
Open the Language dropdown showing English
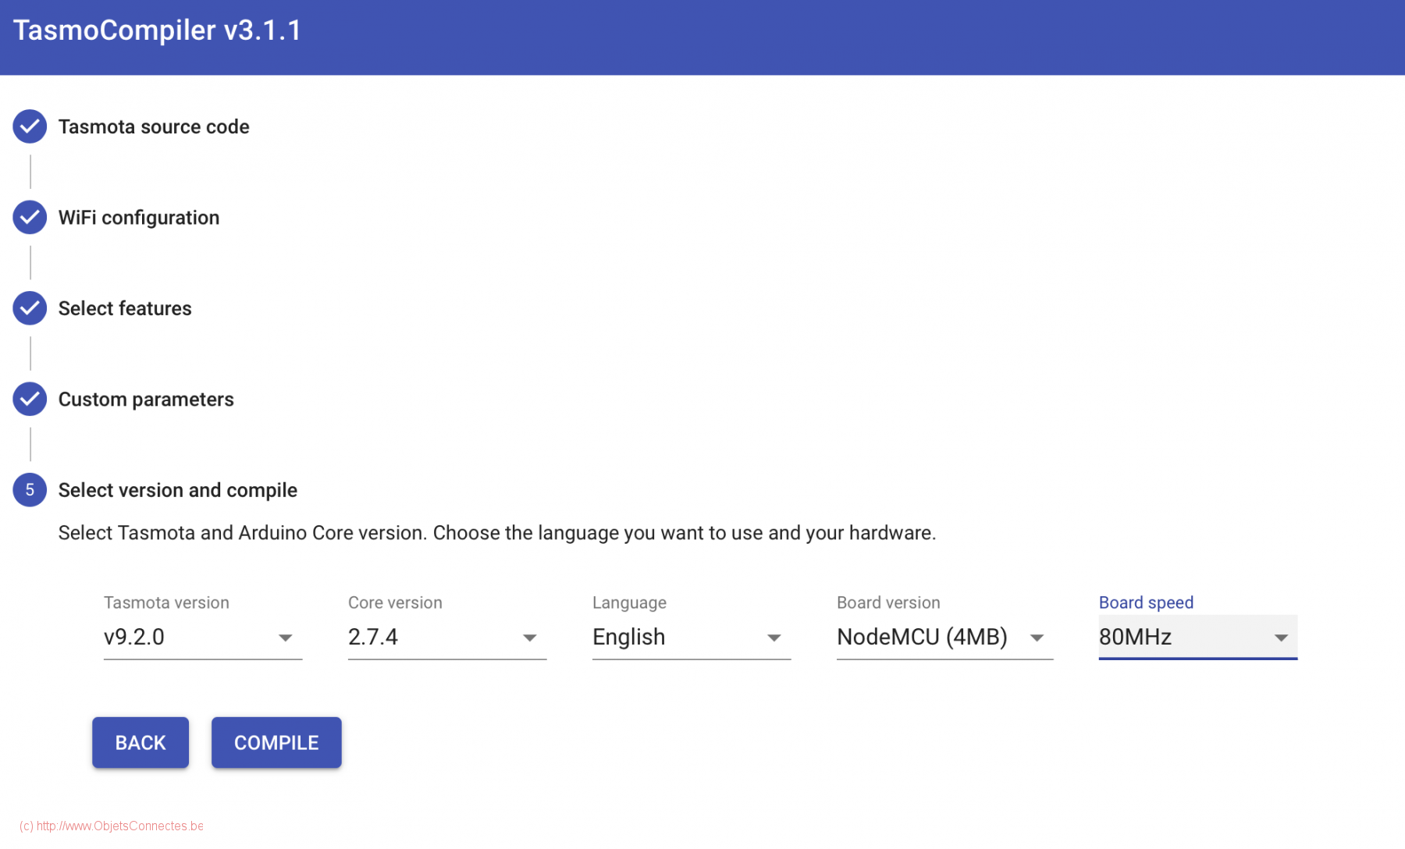coord(692,638)
